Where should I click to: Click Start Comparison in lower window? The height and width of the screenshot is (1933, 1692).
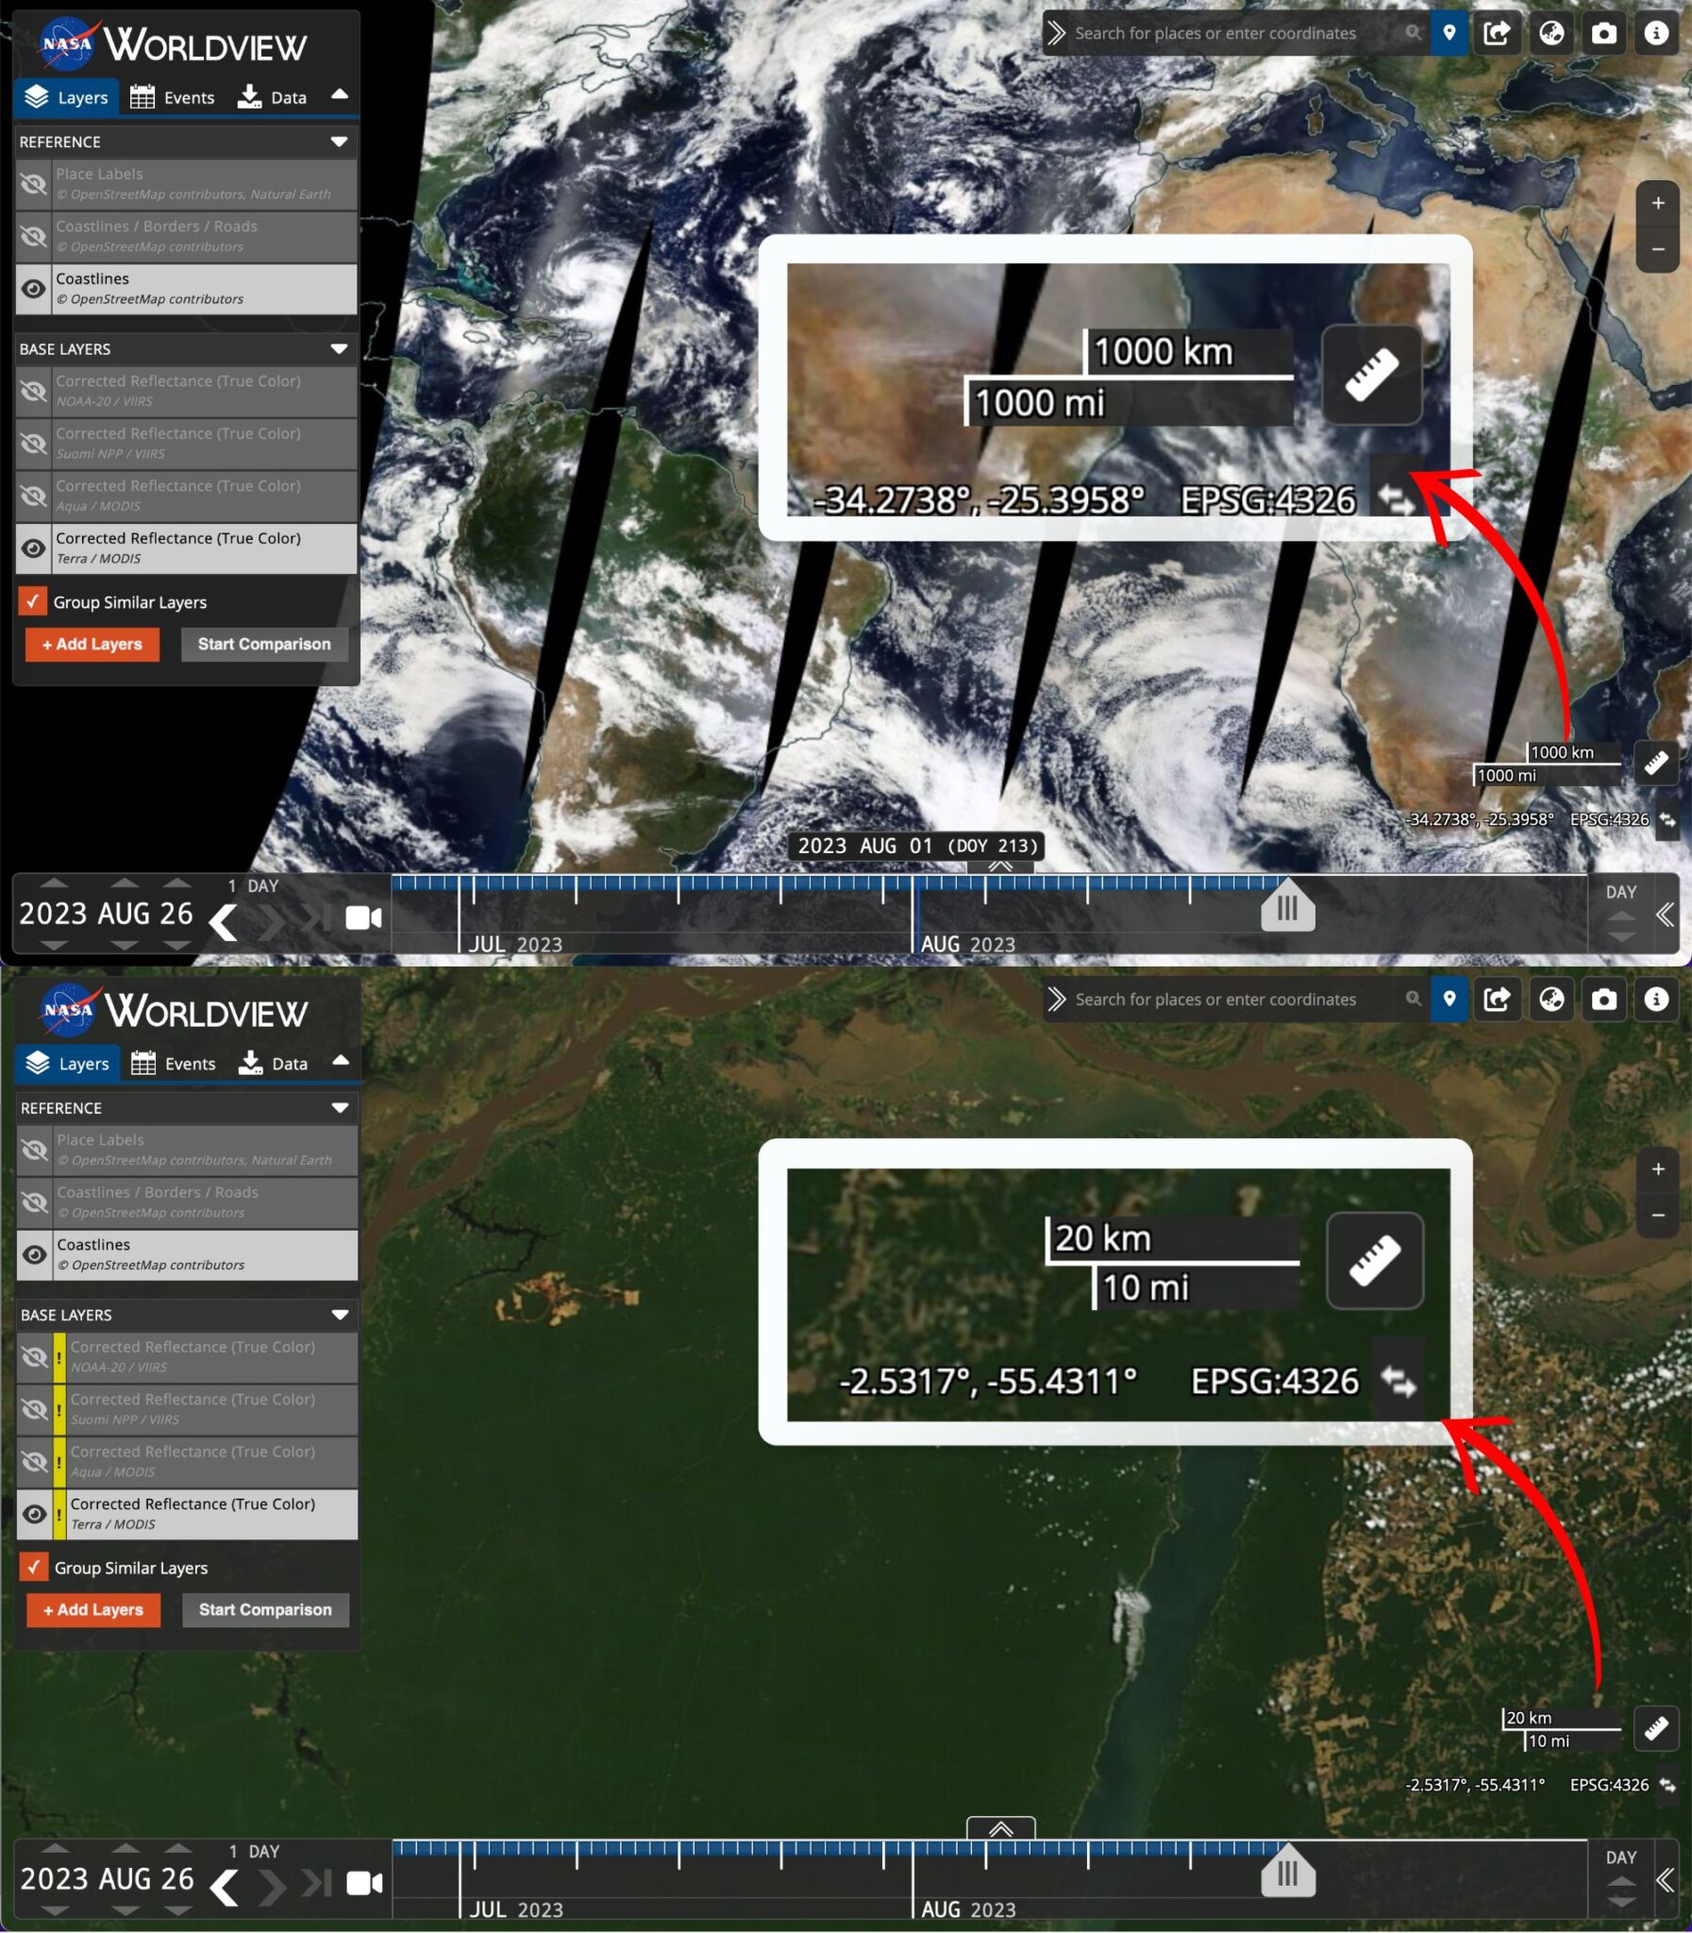(265, 1609)
